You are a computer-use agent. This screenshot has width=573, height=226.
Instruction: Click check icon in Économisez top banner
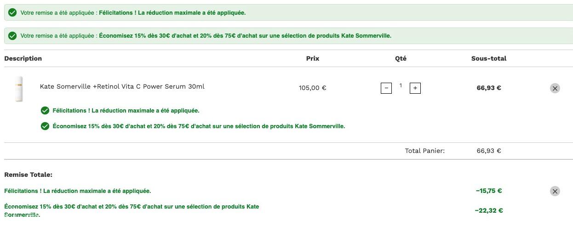pyautogui.click(x=13, y=35)
